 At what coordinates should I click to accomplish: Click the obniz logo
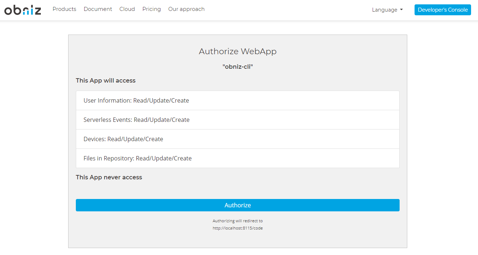[23, 10]
